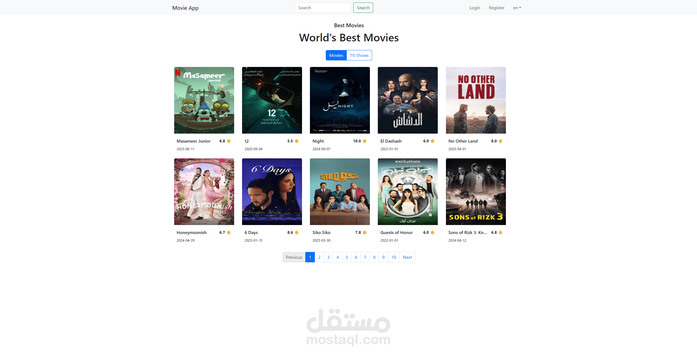This screenshot has height=354, width=697.
Task: Go to page 2
Action: (x=319, y=257)
